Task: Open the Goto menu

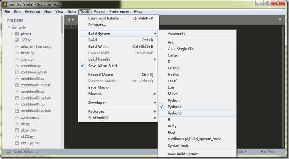Action: 72,11
